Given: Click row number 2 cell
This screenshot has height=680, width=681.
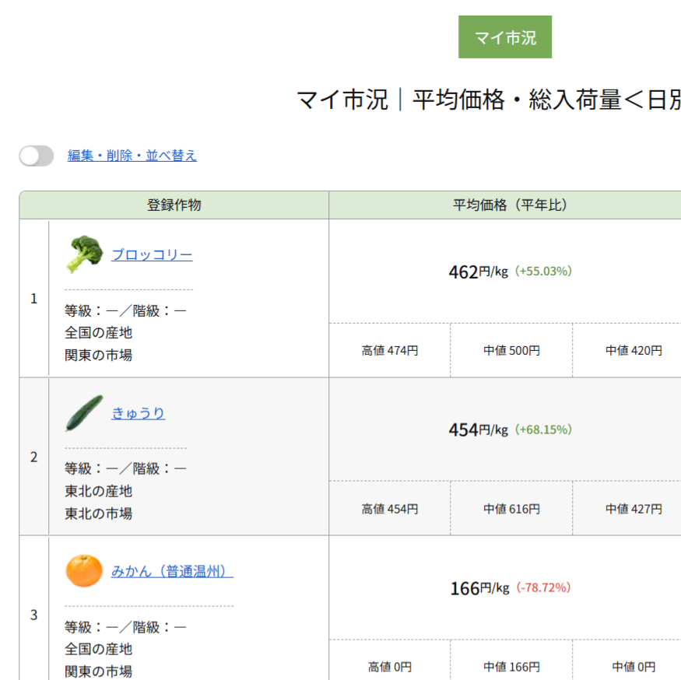Looking at the screenshot, I should point(33,457).
